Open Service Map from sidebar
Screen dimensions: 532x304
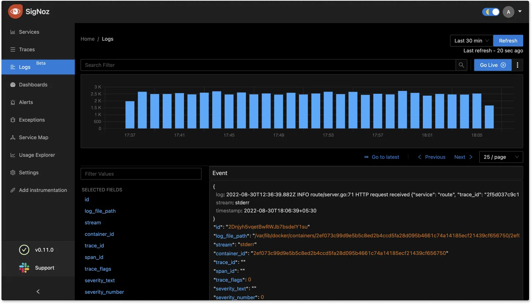(x=33, y=137)
